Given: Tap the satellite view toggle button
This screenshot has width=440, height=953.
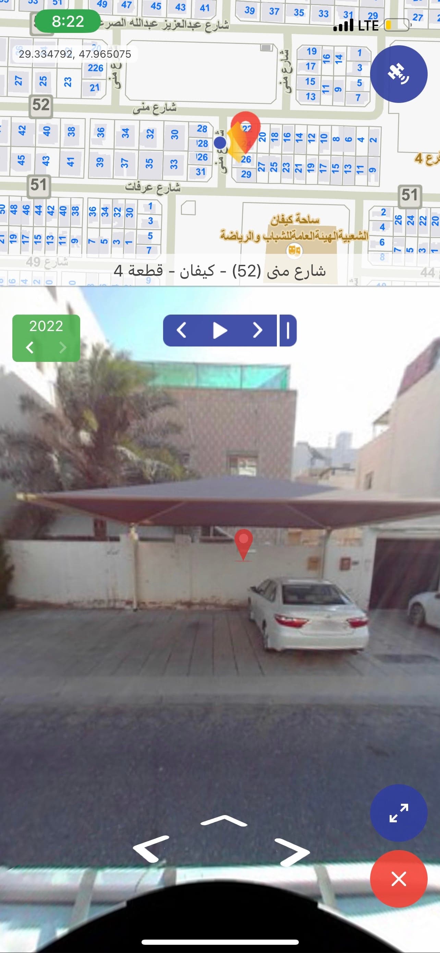Looking at the screenshot, I should (x=399, y=74).
